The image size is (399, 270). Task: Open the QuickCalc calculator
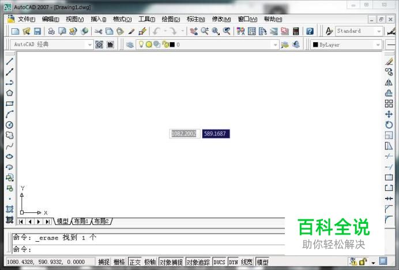(x=296, y=31)
